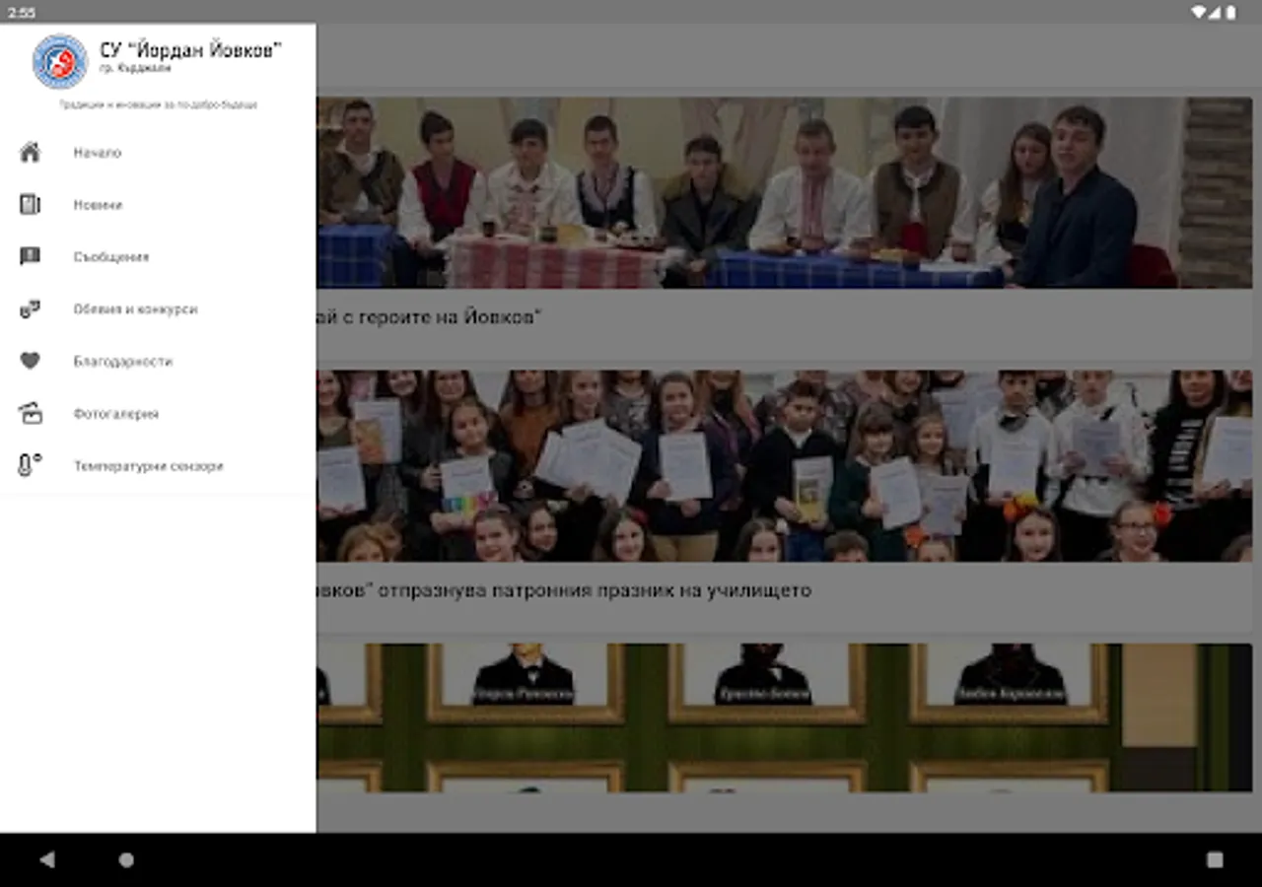Open Температурни сензори entry
1262x887 pixels.
click(158, 466)
